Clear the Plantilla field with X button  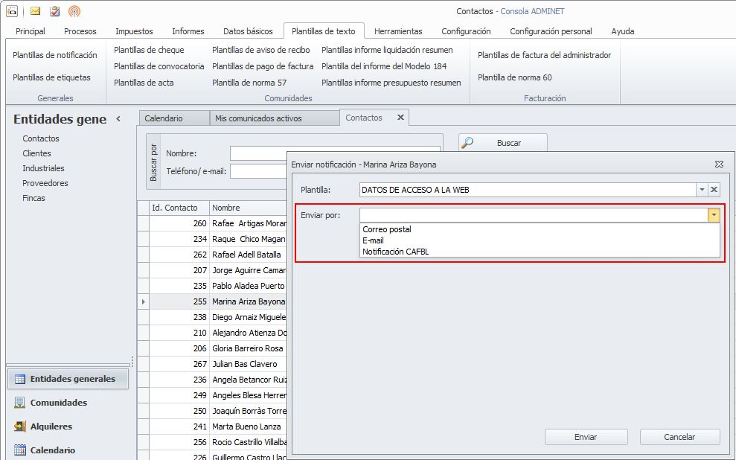714,190
